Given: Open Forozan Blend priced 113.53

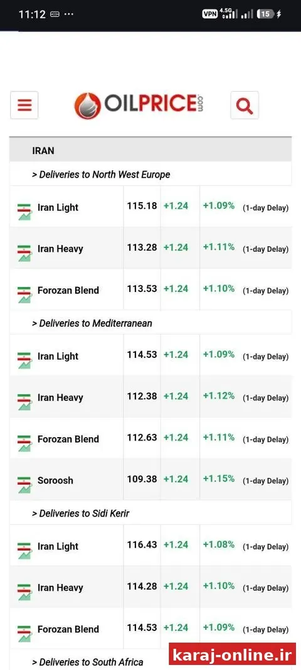Looking at the screenshot, I should pyautogui.click(x=68, y=290).
